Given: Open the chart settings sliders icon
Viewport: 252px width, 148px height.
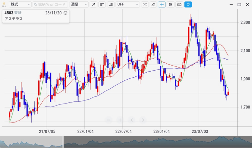Looking at the screenshot, I should 171,5.
